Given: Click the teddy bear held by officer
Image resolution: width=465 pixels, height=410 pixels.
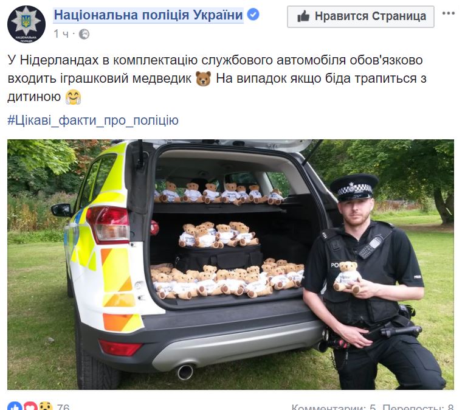Looking at the screenshot, I should click(347, 277).
